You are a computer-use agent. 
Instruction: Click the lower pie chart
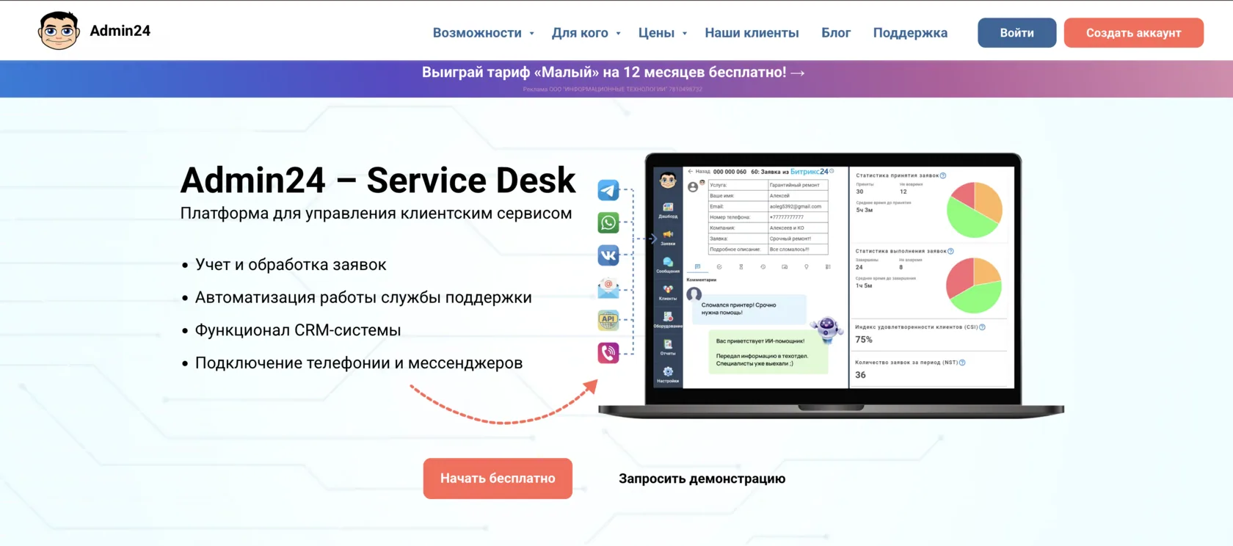(974, 285)
